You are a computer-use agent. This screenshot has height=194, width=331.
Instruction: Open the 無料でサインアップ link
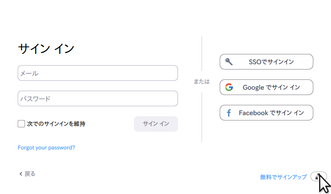[283, 177]
